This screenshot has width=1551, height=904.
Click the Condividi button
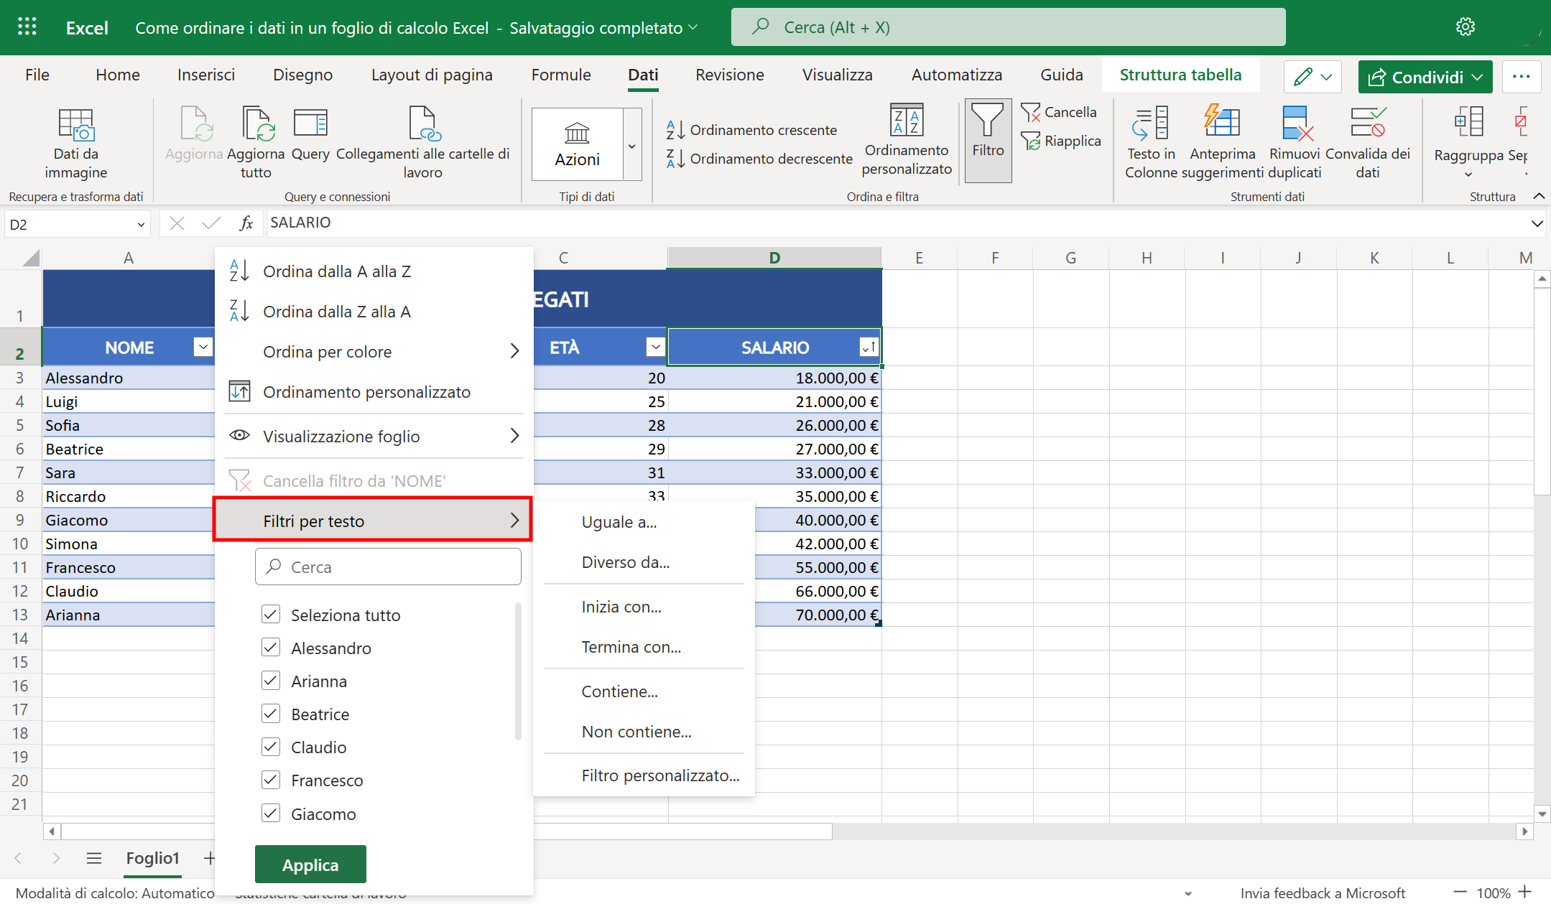(1425, 77)
